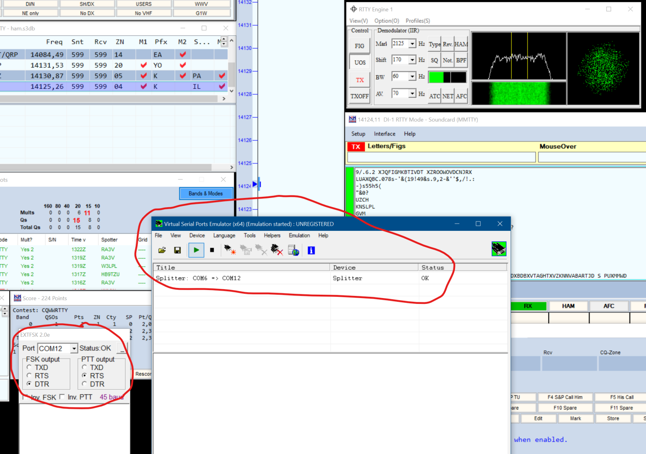
Task: Click the delete all devices icon
Action: (x=277, y=251)
